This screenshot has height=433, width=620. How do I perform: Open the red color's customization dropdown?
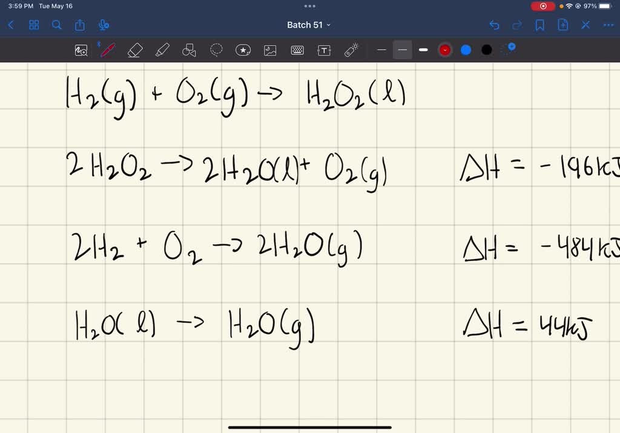[x=445, y=50]
